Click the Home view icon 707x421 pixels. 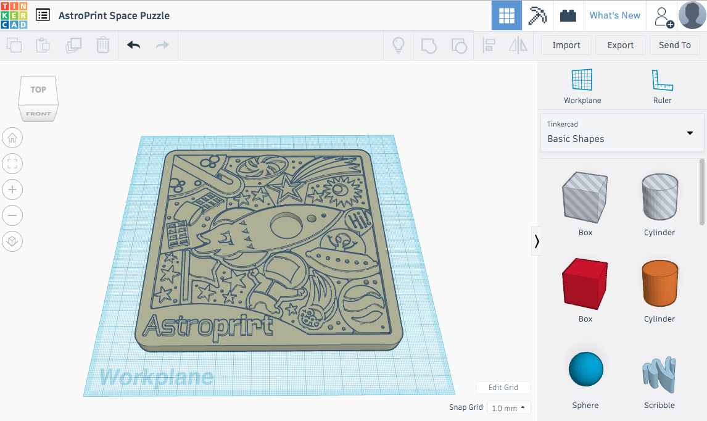[12, 138]
